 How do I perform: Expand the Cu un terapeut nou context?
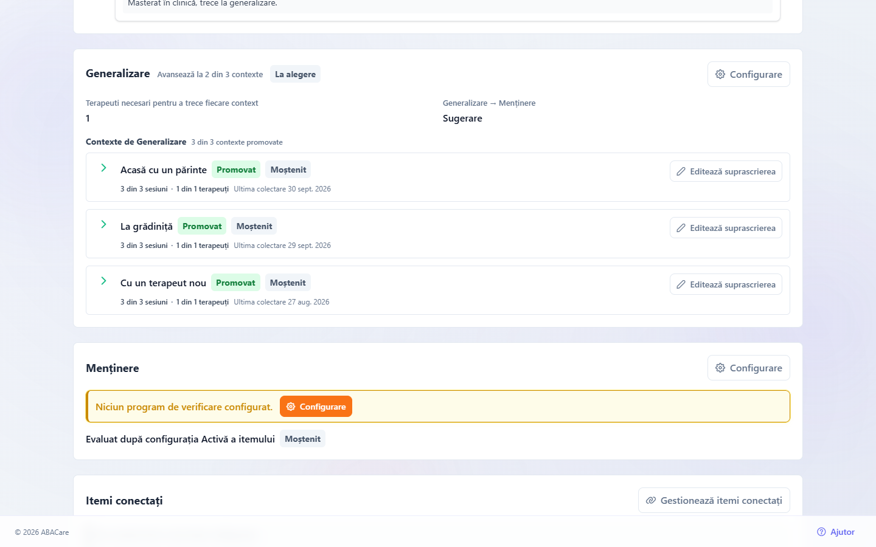pos(103,281)
